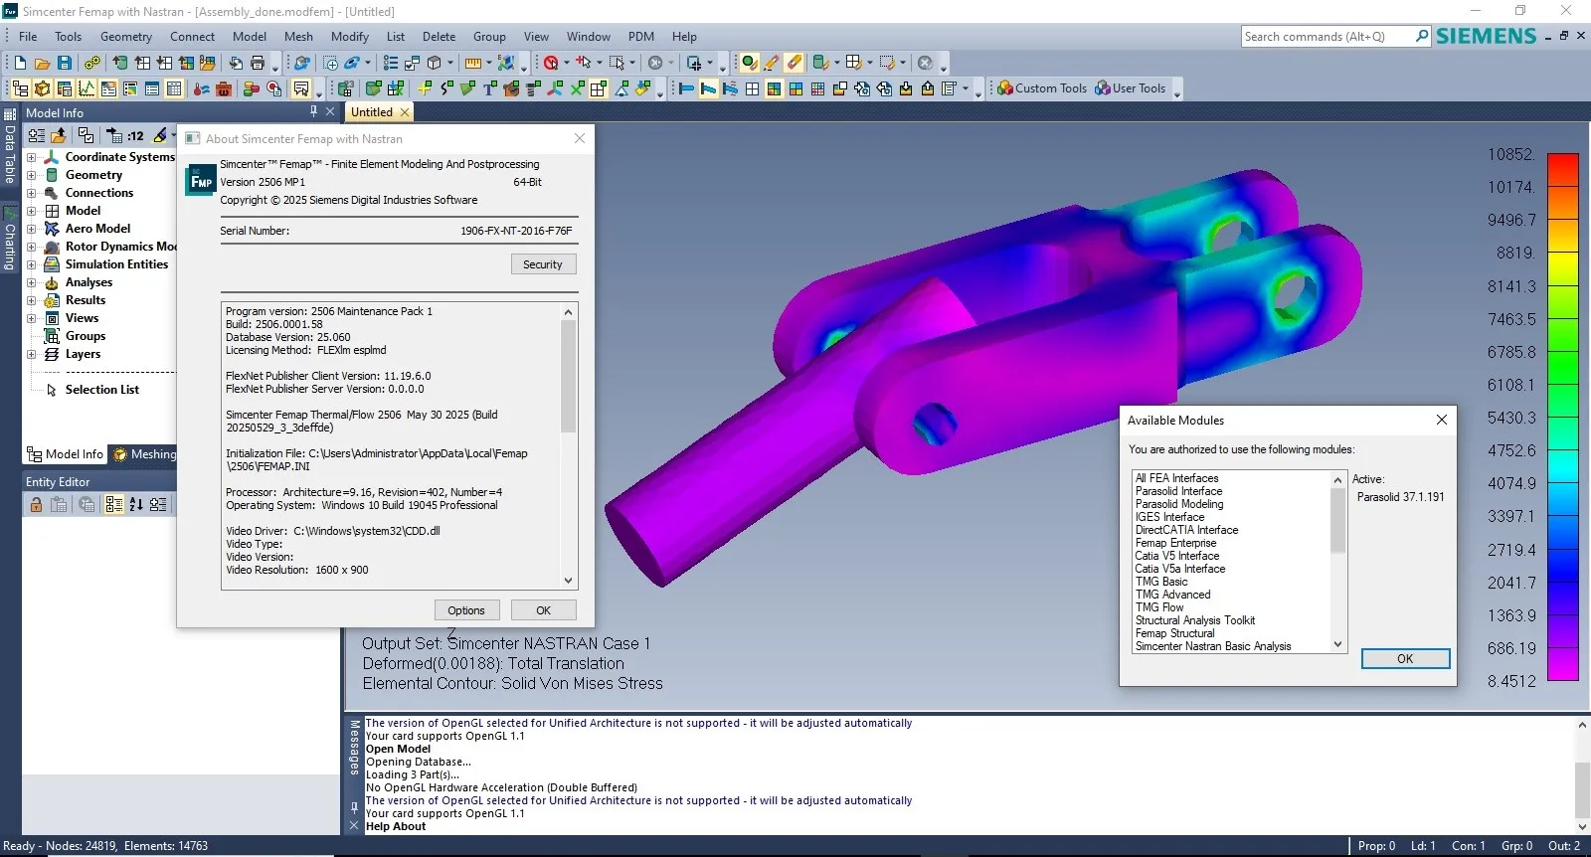Open the red toolbox icon in the toolbar
Screen dimensions: 1591x857
coord(224,88)
